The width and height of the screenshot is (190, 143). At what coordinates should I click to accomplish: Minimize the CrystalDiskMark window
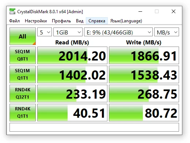coord(140,12)
